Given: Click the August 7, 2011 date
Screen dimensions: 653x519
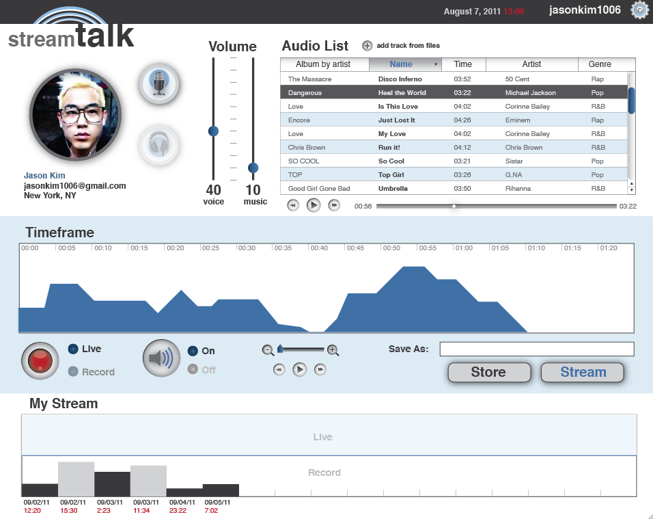Looking at the screenshot, I should click(x=472, y=11).
